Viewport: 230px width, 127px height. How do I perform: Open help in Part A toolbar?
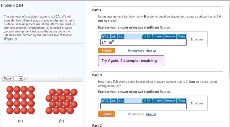point(181,36)
